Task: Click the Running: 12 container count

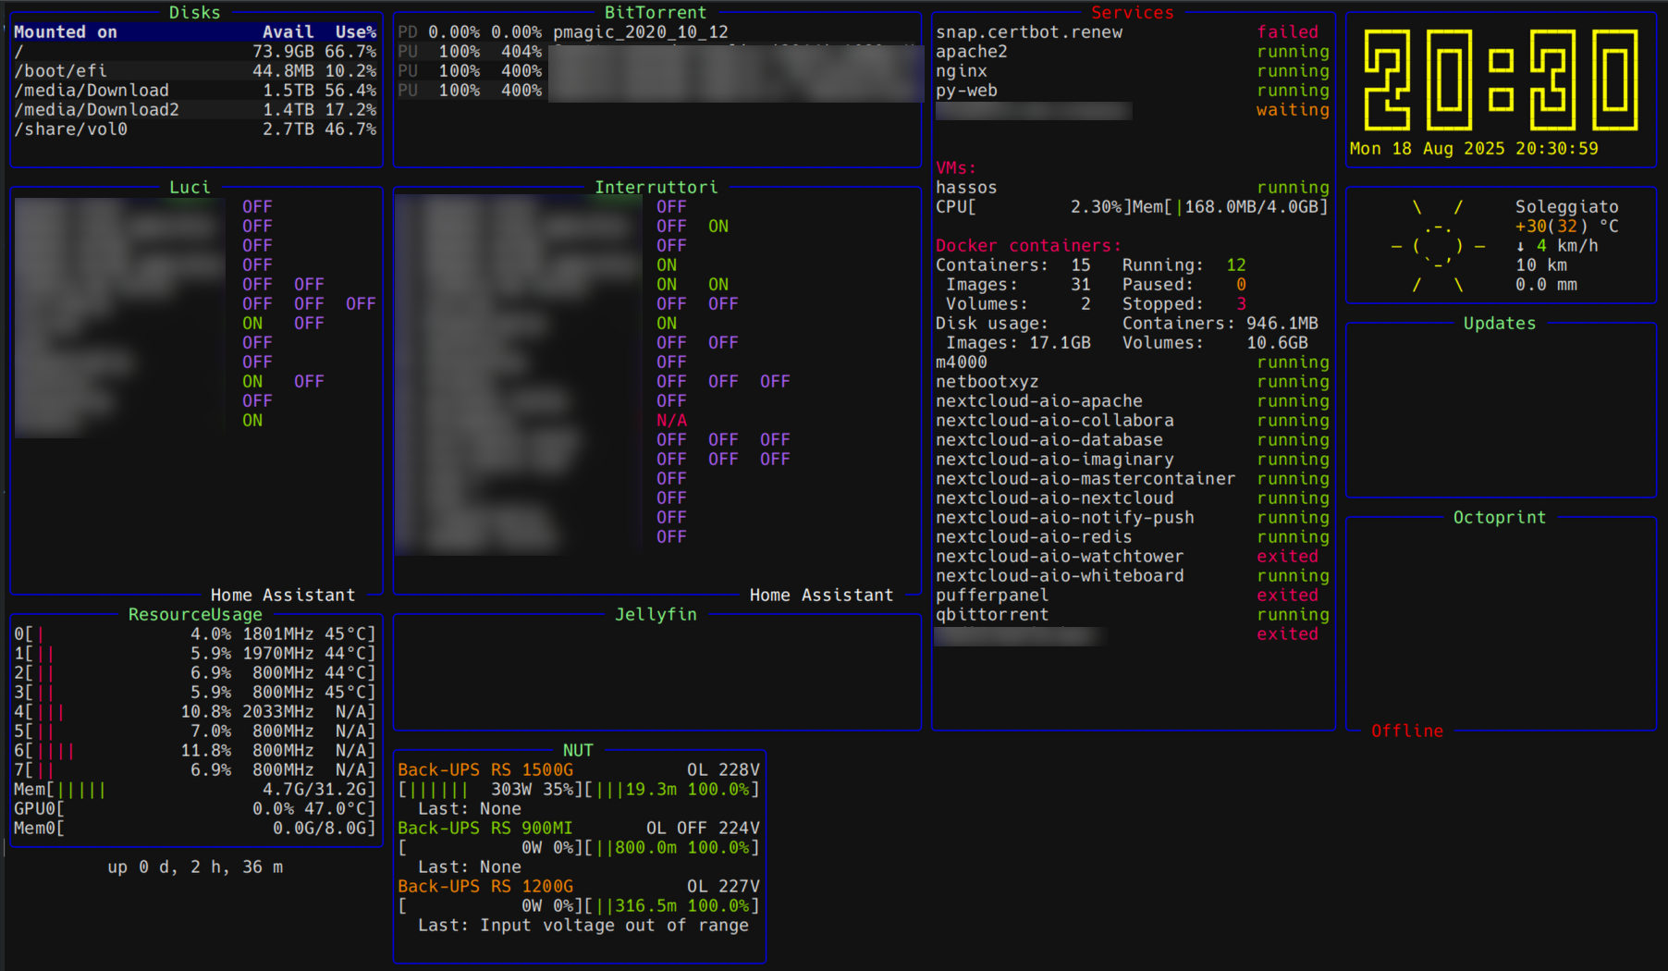Action: tap(1184, 265)
